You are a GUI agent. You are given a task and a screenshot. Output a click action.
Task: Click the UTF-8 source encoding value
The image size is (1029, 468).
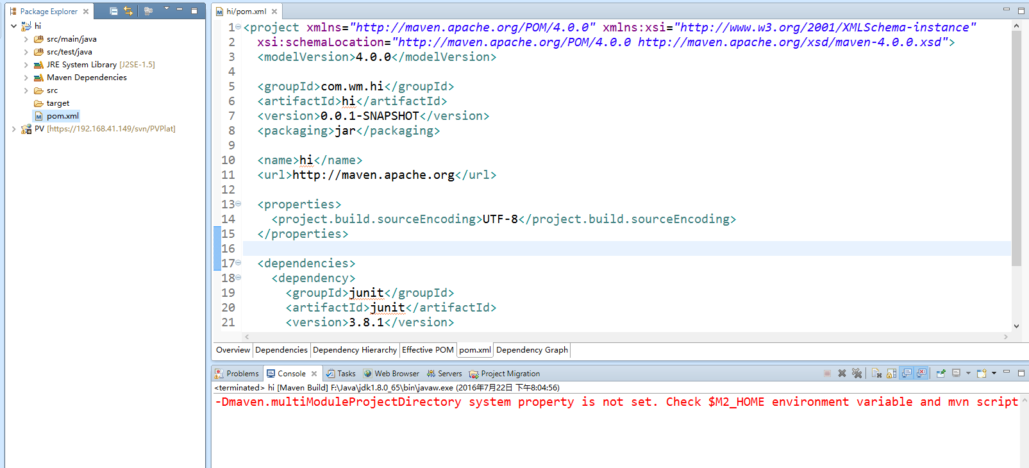click(500, 219)
